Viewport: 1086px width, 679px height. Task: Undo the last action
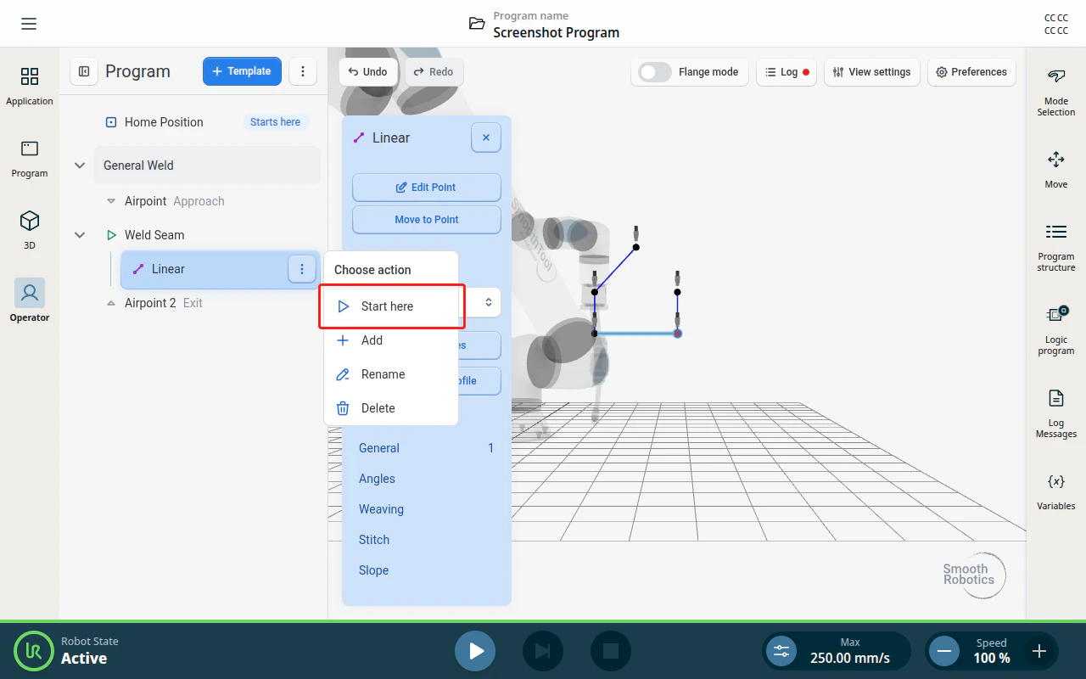tap(367, 72)
